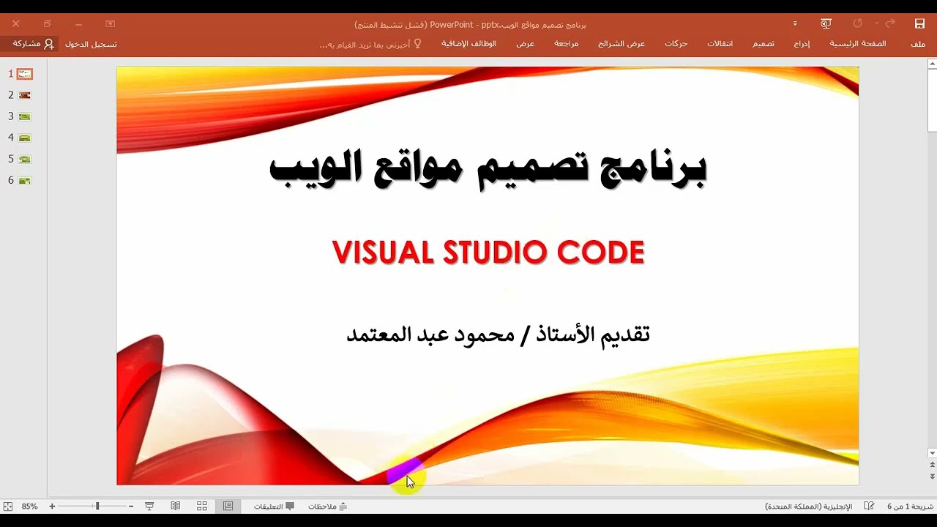The image size is (937, 527).
Task: Click the Redo icon in quick access toolbar
Action: 857,24
